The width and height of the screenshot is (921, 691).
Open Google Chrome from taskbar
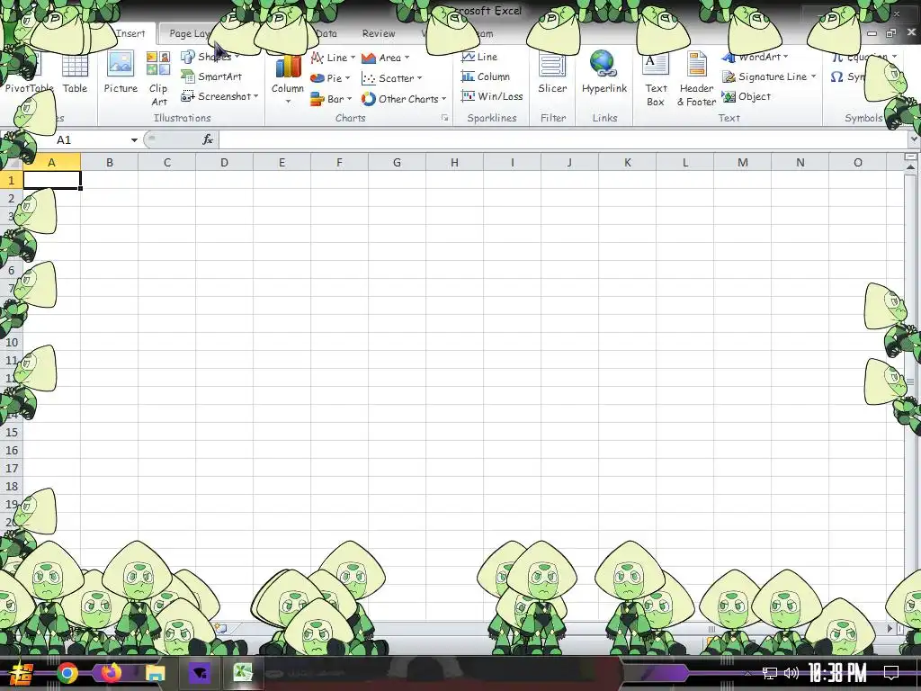coord(67,673)
